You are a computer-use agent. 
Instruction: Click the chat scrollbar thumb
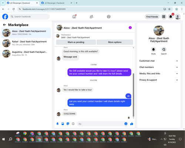pos(133,95)
